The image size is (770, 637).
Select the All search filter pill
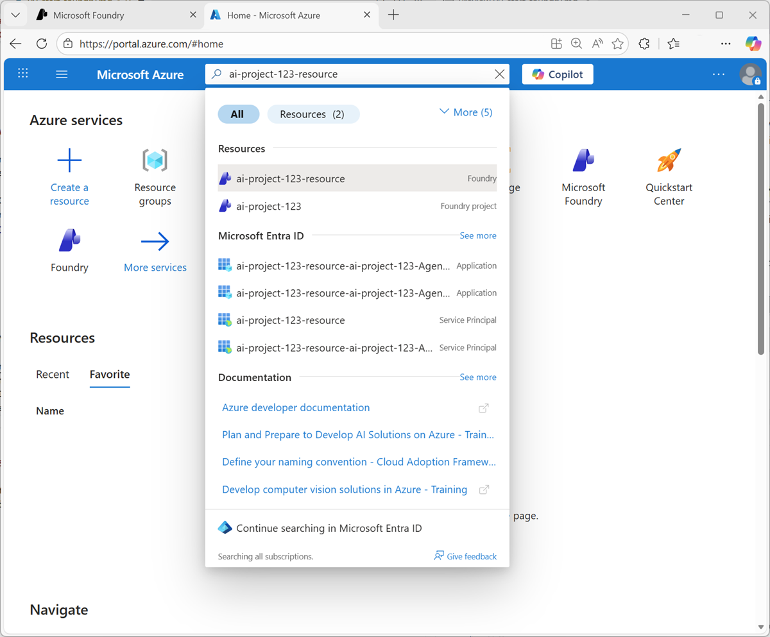pos(238,114)
